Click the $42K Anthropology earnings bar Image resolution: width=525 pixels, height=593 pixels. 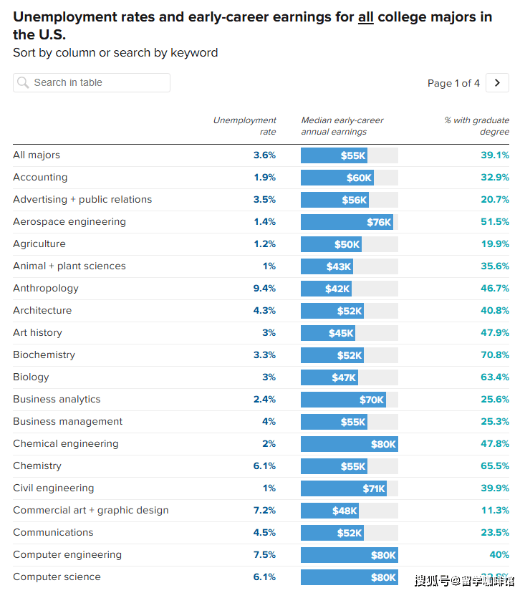tap(326, 289)
